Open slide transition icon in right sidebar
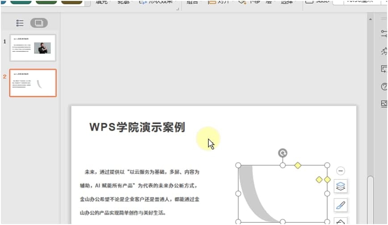 pos(384,69)
